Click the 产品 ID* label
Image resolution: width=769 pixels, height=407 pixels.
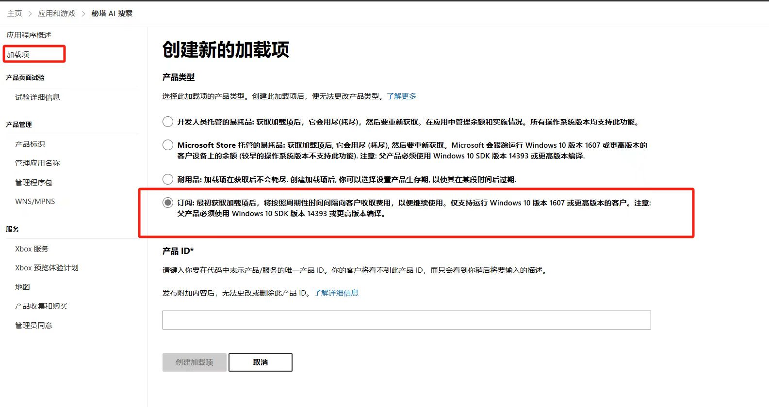[x=178, y=251]
